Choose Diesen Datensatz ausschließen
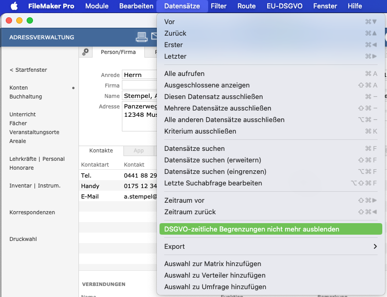Viewport: 387px width, 297px height. pyautogui.click(x=271, y=97)
